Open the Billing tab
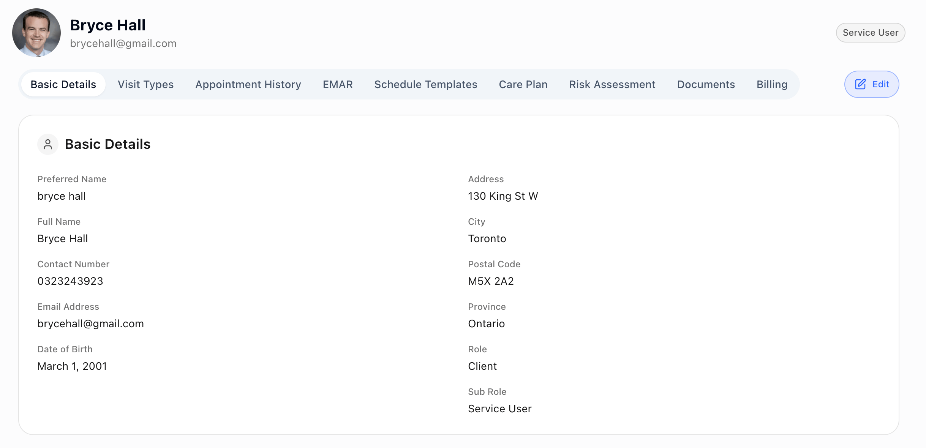Viewport: 926px width, 448px height. point(772,84)
